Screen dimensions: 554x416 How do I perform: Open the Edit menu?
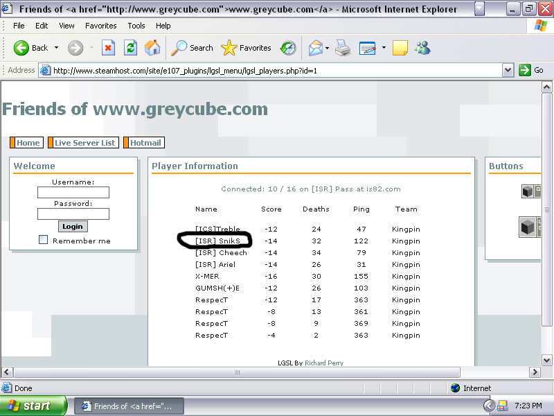(x=42, y=26)
